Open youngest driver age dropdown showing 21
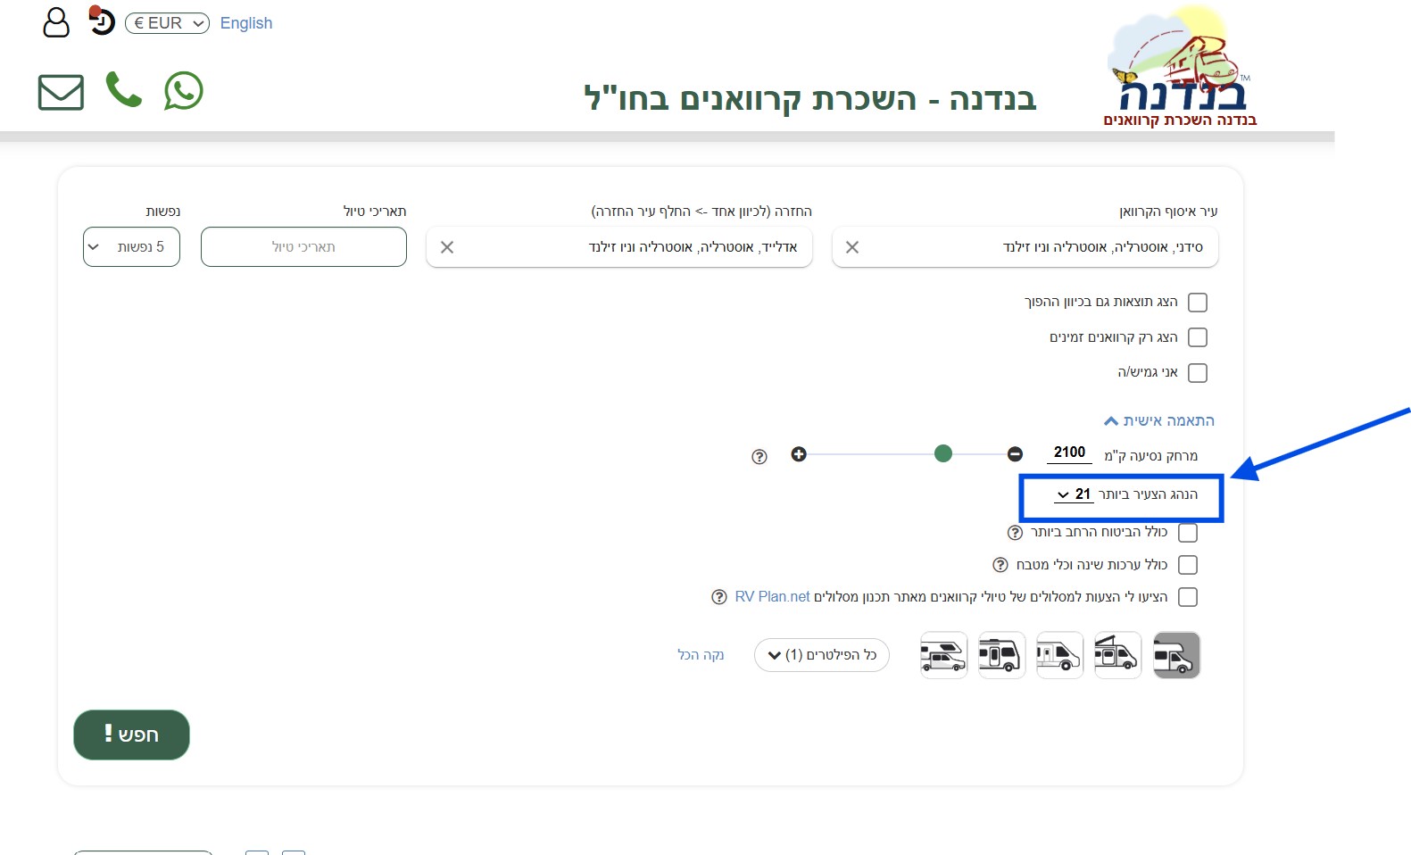 (x=1074, y=494)
